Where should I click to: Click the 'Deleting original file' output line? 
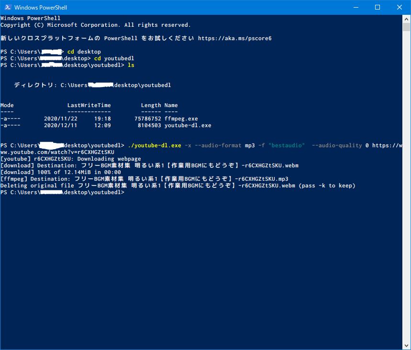(x=178, y=186)
